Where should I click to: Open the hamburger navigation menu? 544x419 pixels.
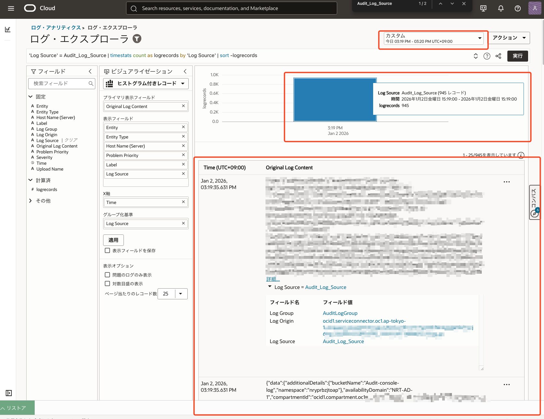(x=11, y=8)
